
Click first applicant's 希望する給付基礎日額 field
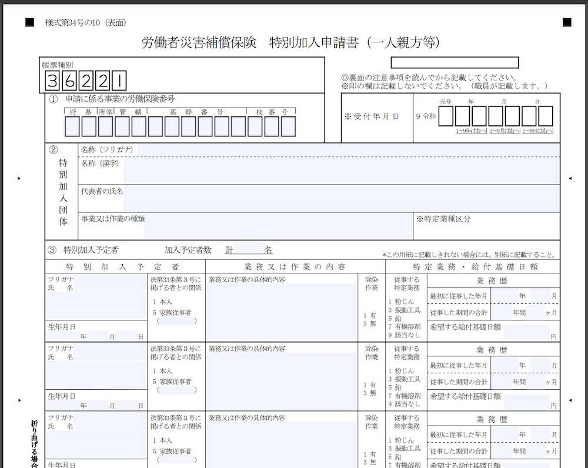(x=525, y=333)
